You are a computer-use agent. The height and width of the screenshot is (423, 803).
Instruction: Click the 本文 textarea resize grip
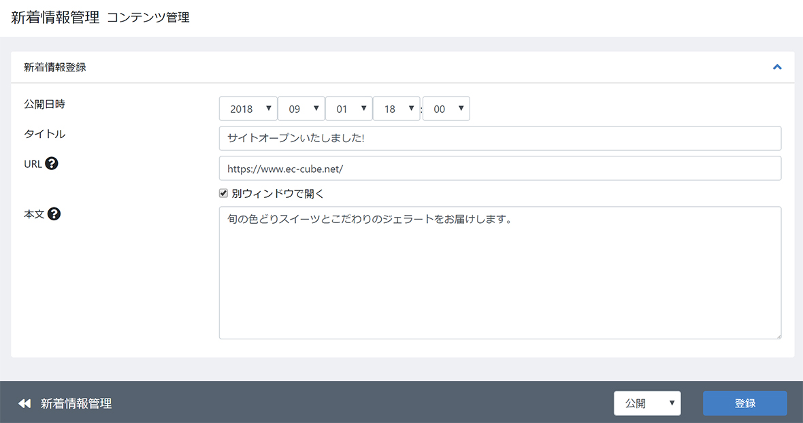tap(778, 335)
